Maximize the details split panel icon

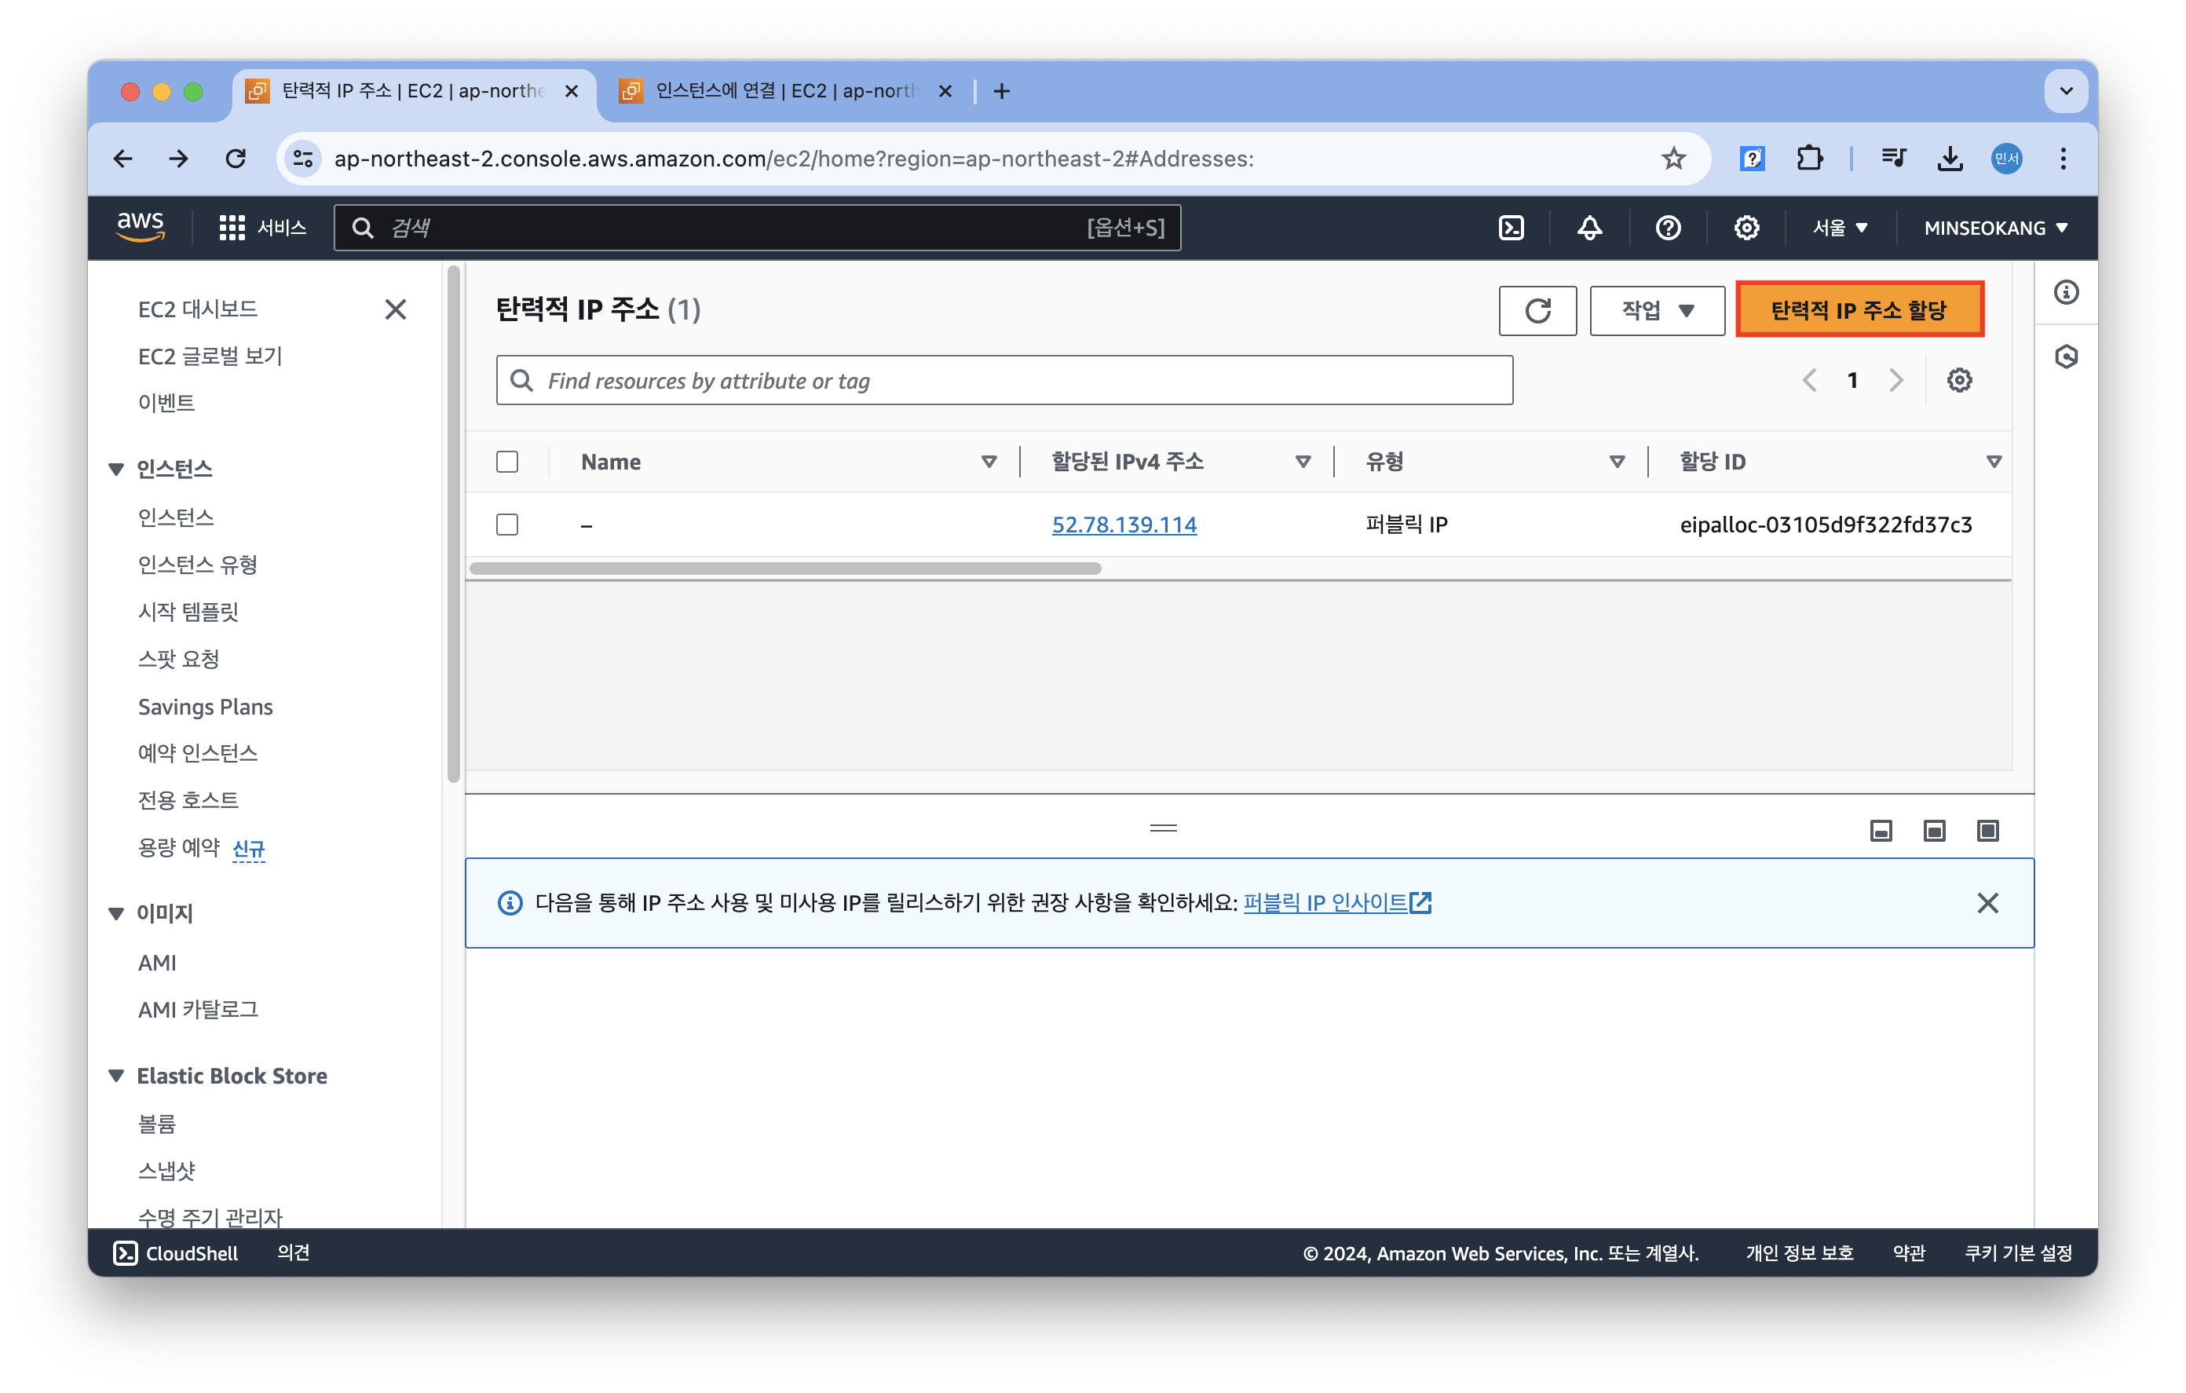[1987, 831]
